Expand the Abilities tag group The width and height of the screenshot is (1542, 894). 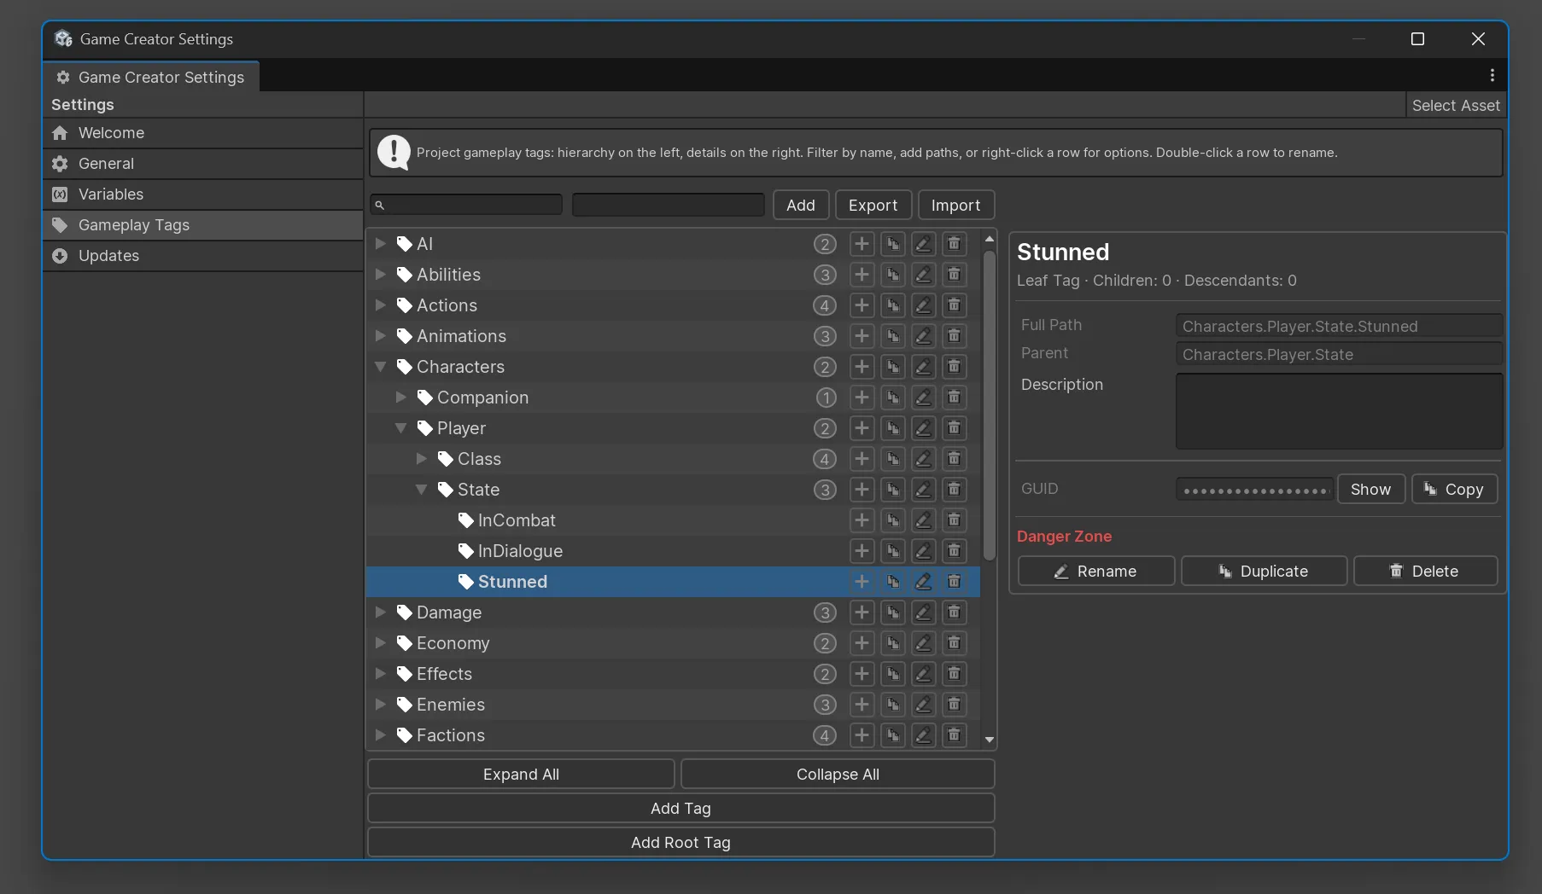(381, 275)
